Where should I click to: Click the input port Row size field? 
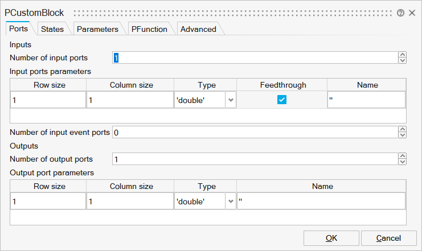[48, 100]
